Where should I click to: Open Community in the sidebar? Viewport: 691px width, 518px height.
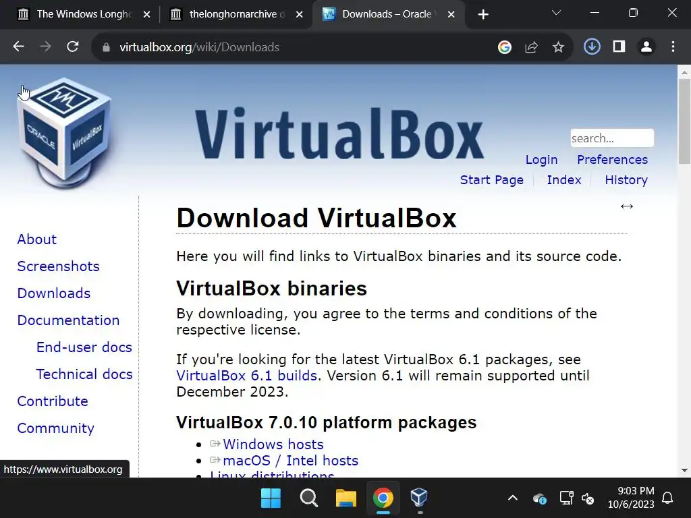pyautogui.click(x=55, y=428)
